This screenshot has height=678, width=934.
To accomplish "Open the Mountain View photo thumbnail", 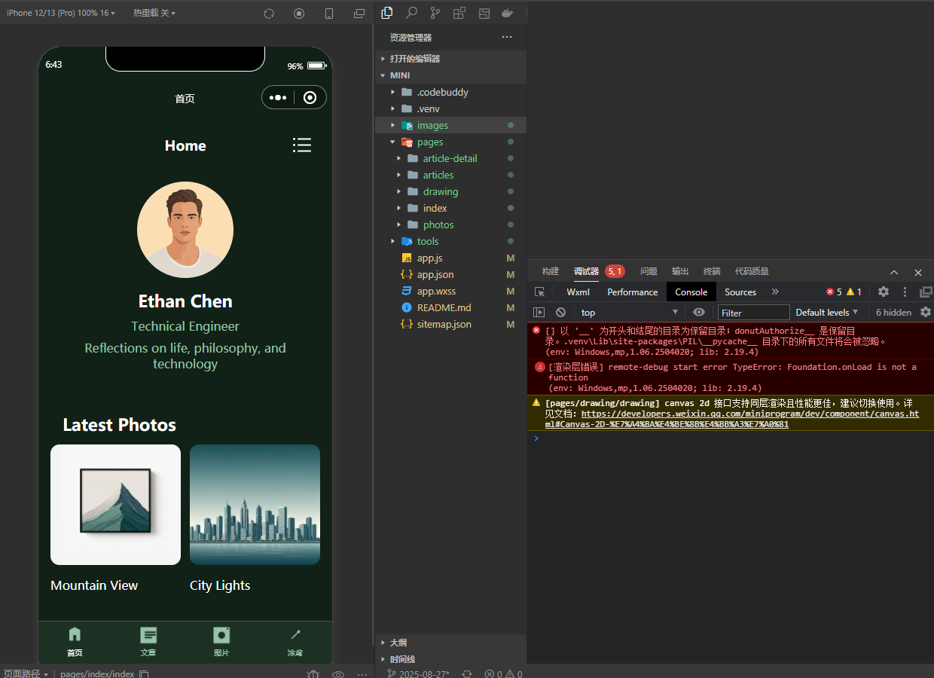I will (115, 504).
